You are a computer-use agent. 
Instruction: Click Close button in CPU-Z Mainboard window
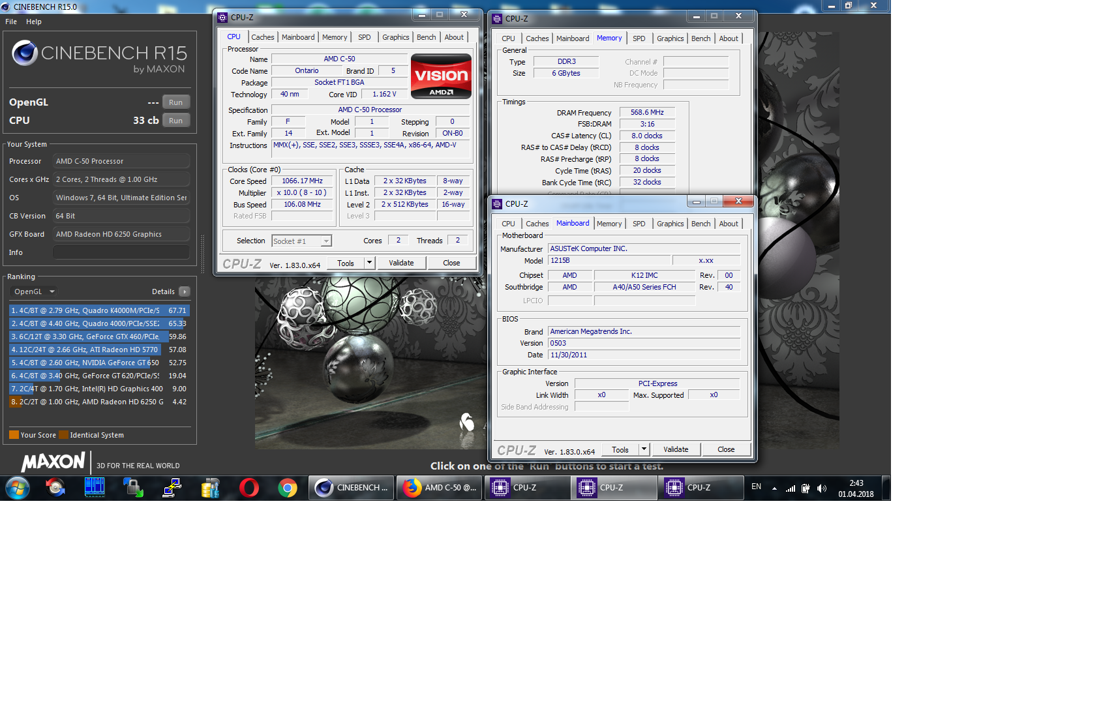[x=726, y=449]
